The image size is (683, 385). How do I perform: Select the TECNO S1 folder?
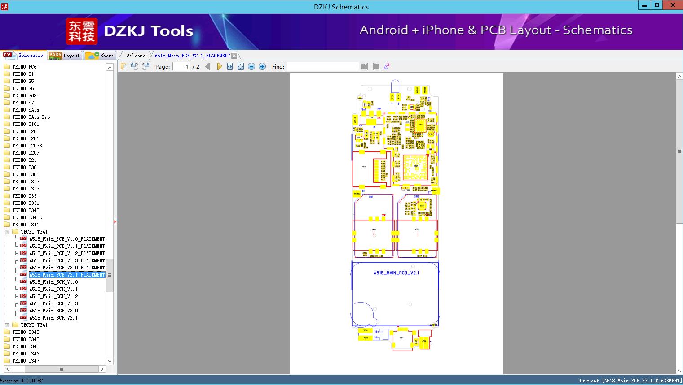pyautogui.click(x=23, y=74)
